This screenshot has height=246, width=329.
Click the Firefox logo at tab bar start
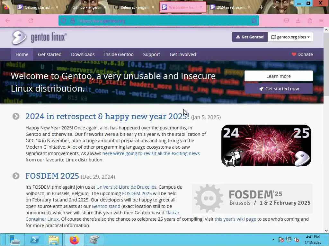[6, 7]
